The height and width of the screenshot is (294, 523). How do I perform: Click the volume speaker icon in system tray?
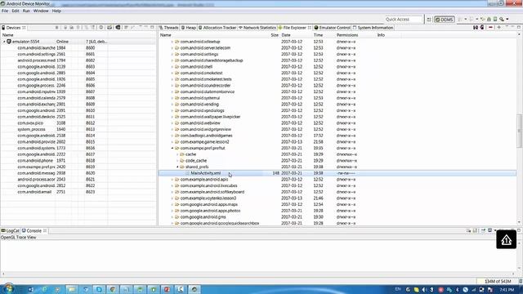click(424, 290)
